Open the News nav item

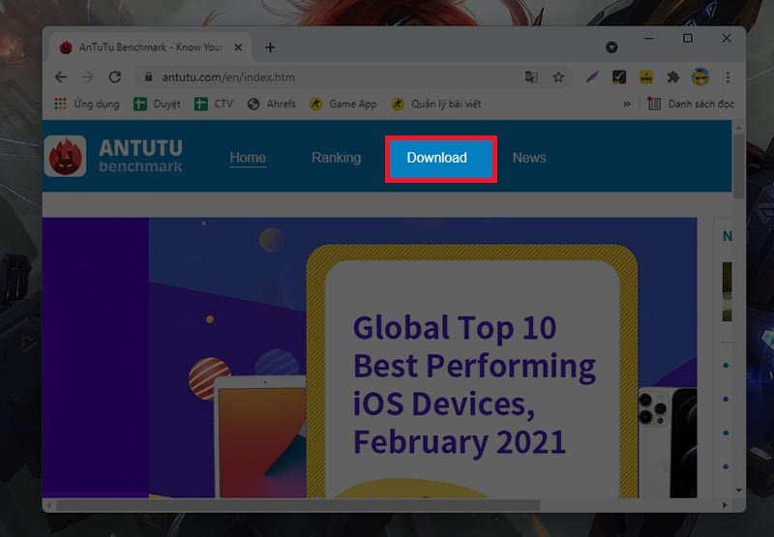coord(529,158)
